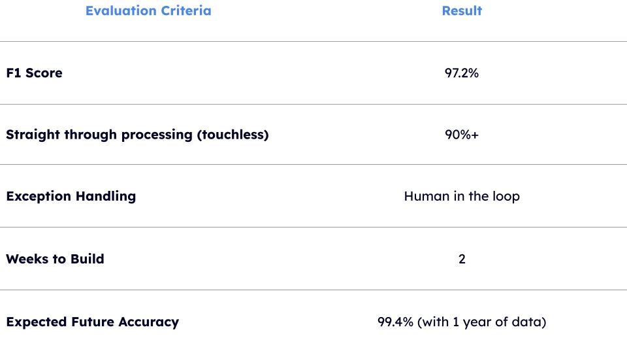Viewport: 627px width, 353px height.
Task: Click the word Straight in the criteria
Action: pyautogui.click(x=32, y=135)
